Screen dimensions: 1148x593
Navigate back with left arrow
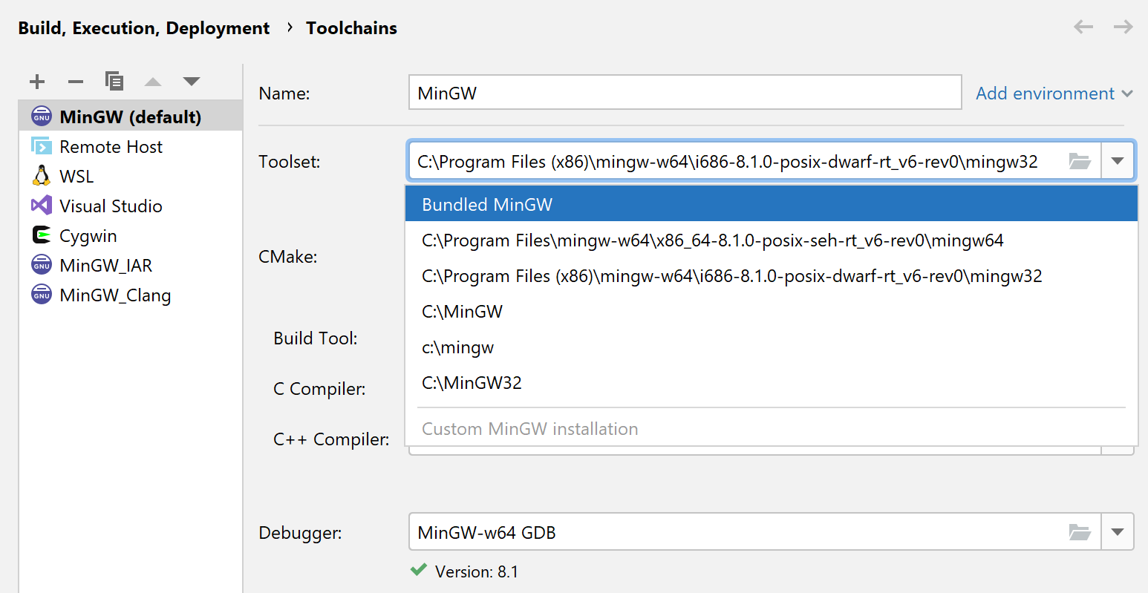[1083, 27]
